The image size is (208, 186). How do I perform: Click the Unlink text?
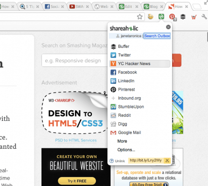[x=120, y=161]
